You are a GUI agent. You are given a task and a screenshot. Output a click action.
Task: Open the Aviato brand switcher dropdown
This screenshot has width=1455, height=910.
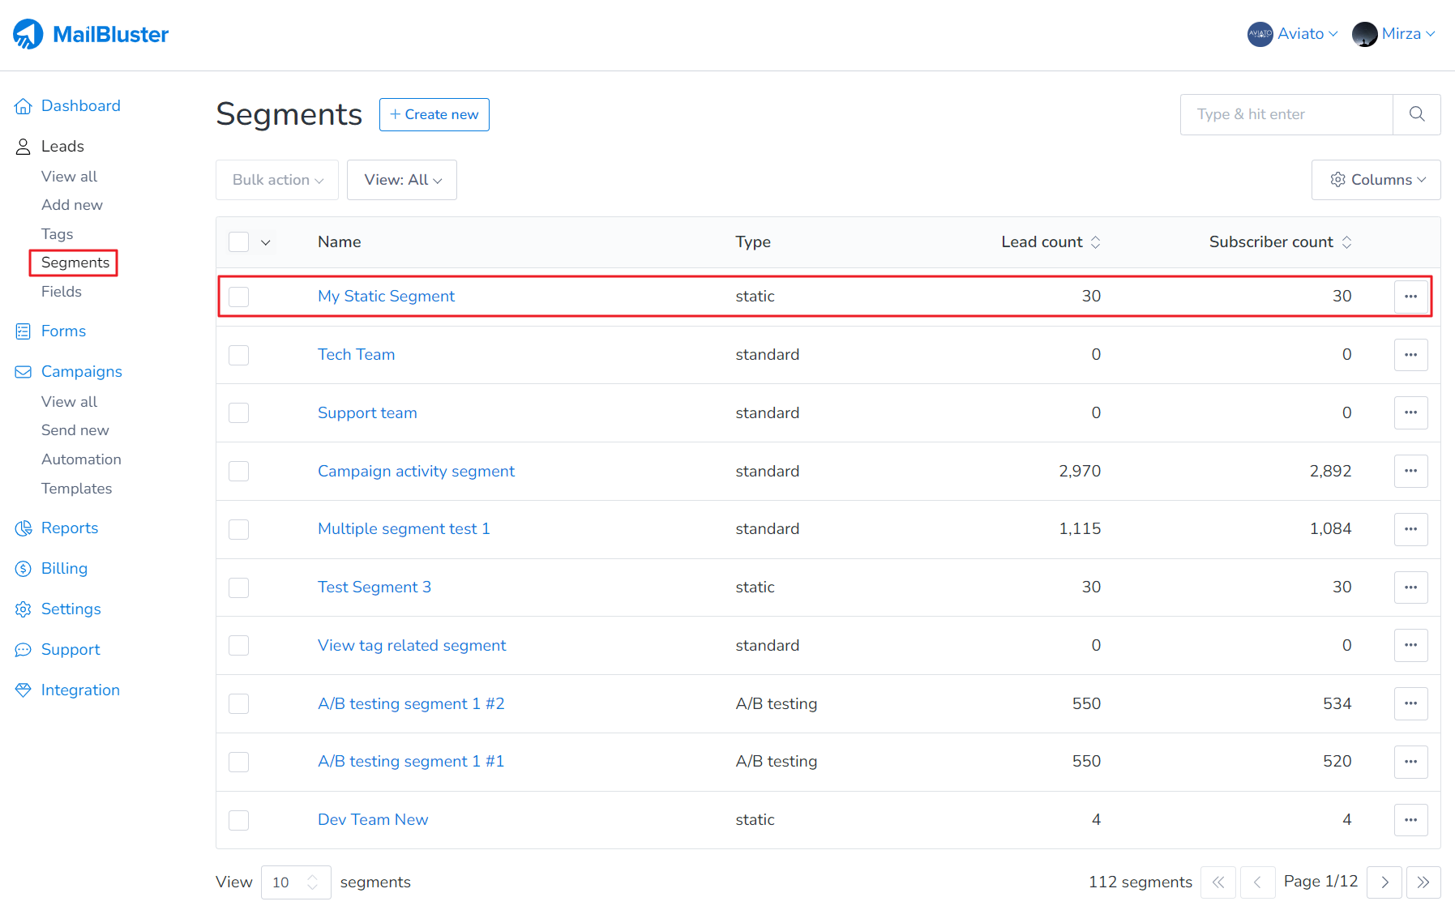(1293, 34)
